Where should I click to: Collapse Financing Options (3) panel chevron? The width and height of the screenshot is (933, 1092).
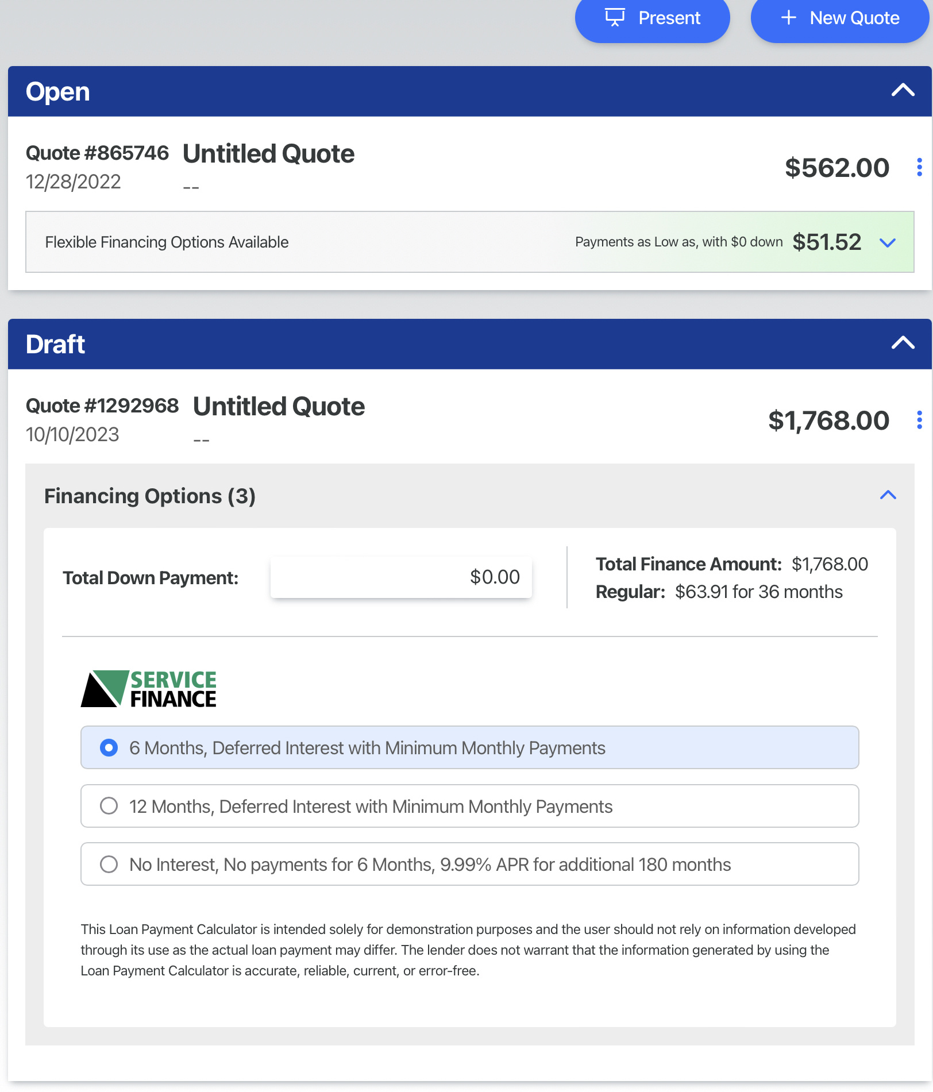(888, 495)
